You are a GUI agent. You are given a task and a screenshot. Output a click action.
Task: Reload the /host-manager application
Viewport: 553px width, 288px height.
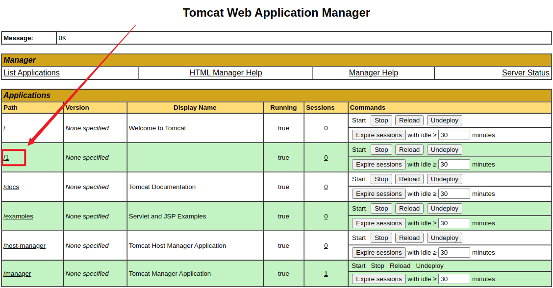pos(409,238)
